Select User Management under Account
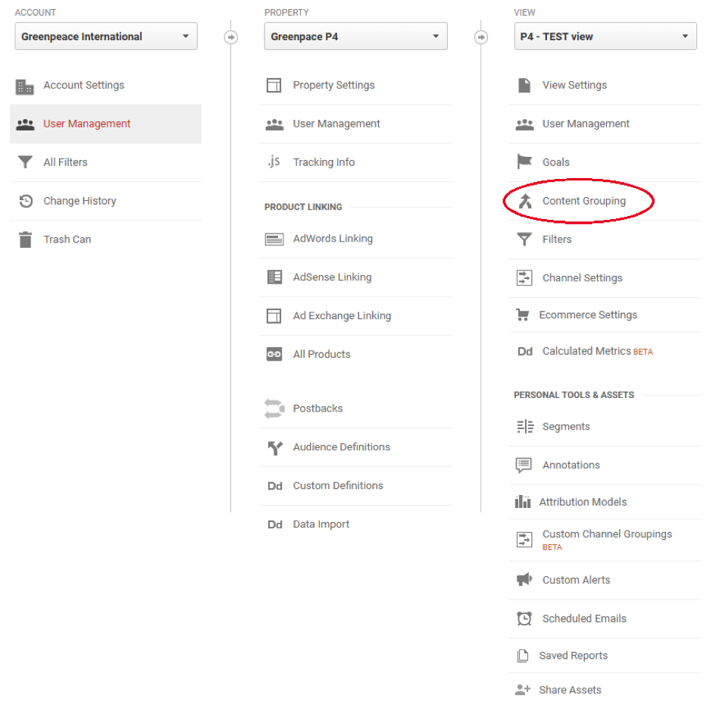 (105, 124)
